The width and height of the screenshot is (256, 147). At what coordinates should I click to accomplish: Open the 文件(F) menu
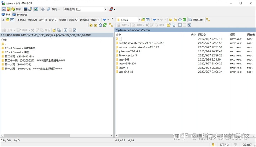tap(43, 20)
